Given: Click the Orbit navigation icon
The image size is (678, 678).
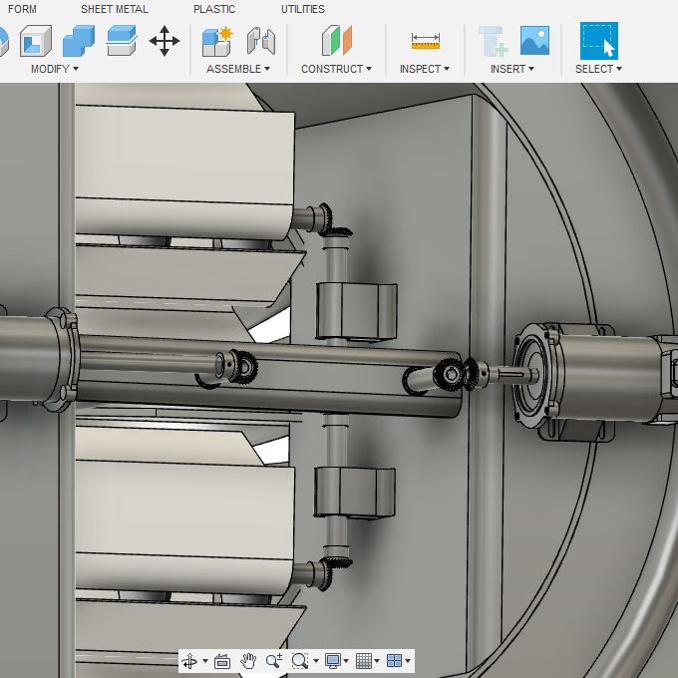Looking at the screenshot, I should pyautogui.click(x=189, y=661).
